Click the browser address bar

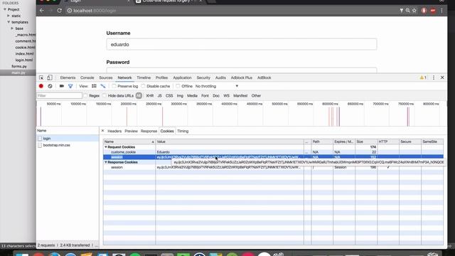tap(232, 11)
